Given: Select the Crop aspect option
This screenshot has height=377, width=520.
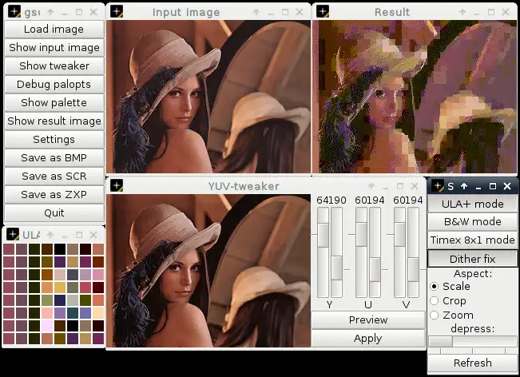Looking at the screenshot, I should [x=448, y=301].
